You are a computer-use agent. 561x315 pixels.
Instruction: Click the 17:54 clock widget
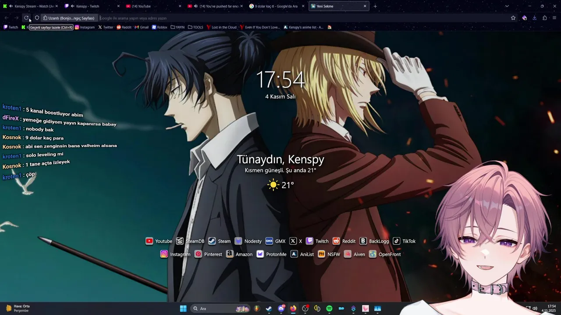tap(280, 80)
